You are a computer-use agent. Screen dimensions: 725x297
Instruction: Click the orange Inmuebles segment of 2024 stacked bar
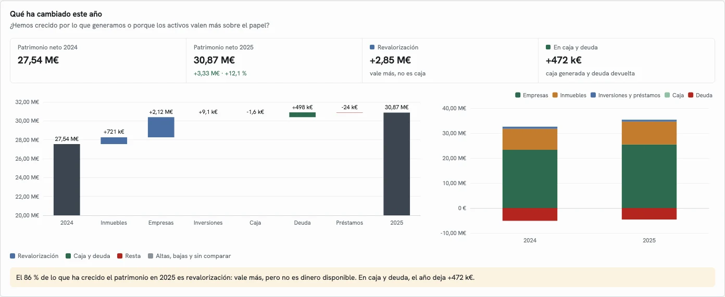coord(530,139)
